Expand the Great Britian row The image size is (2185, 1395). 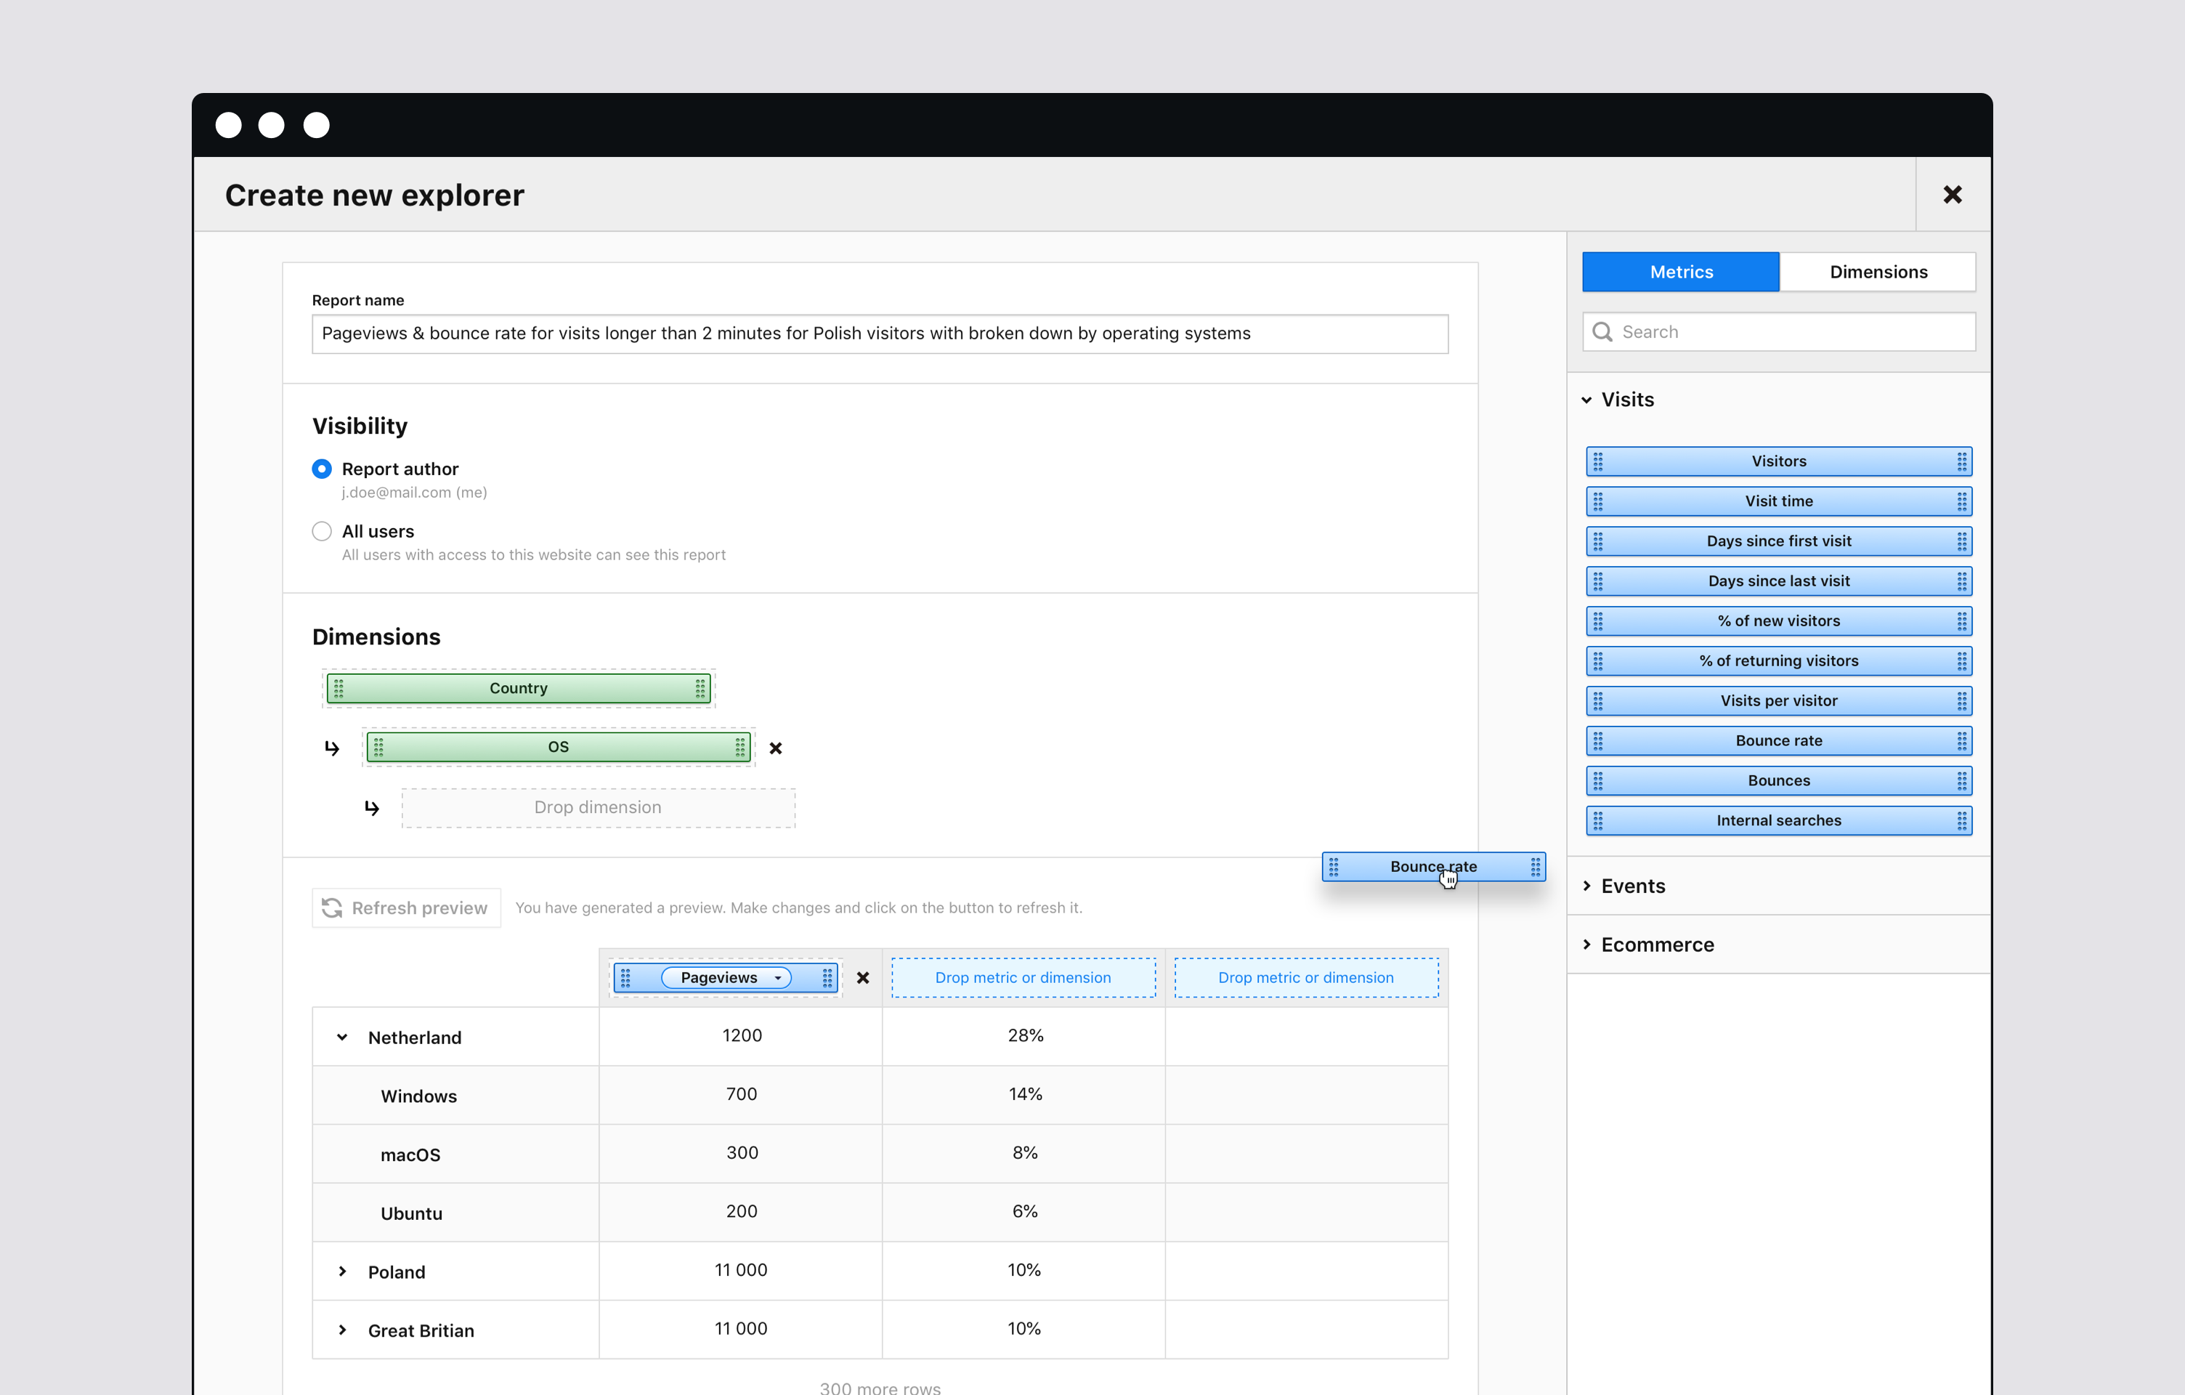coord(342,1330)
